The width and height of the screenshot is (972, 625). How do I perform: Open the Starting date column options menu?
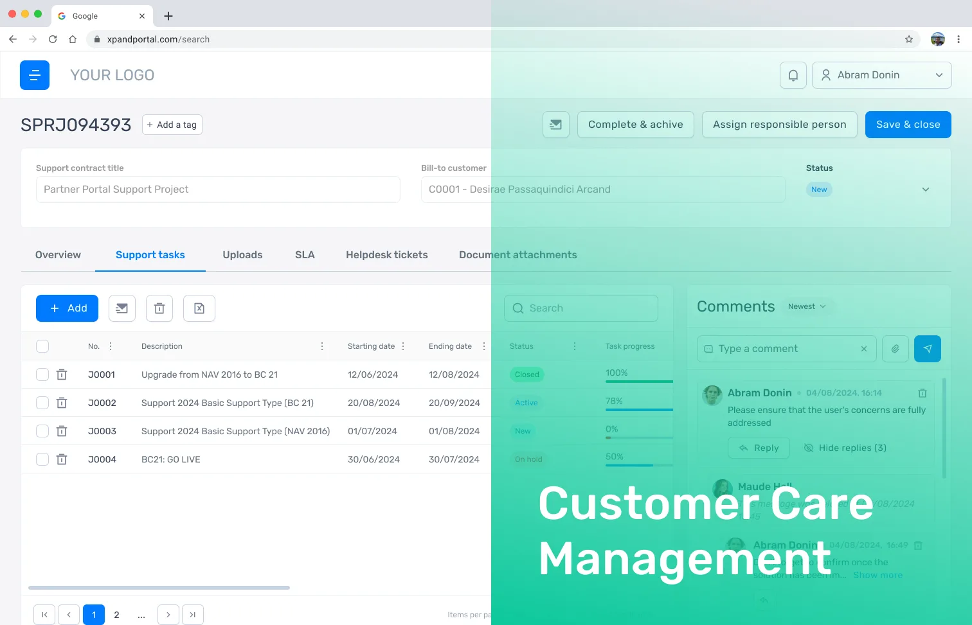pyautogui.click(x=403, y=346)
